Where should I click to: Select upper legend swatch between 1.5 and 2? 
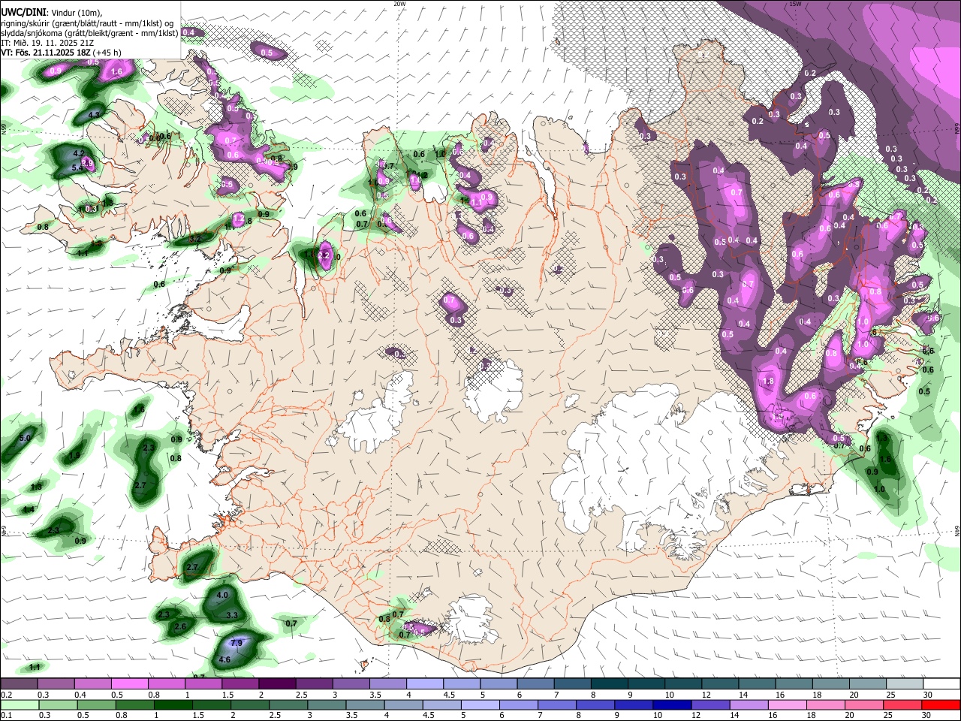click(x=240, y=684)
